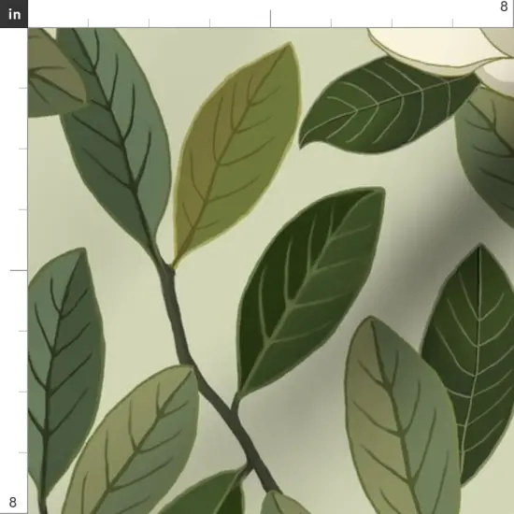This screenshot has width=514, height=514.
Task: Click the 8 on the horizontal ruler
Action: [x=504, y=7]
